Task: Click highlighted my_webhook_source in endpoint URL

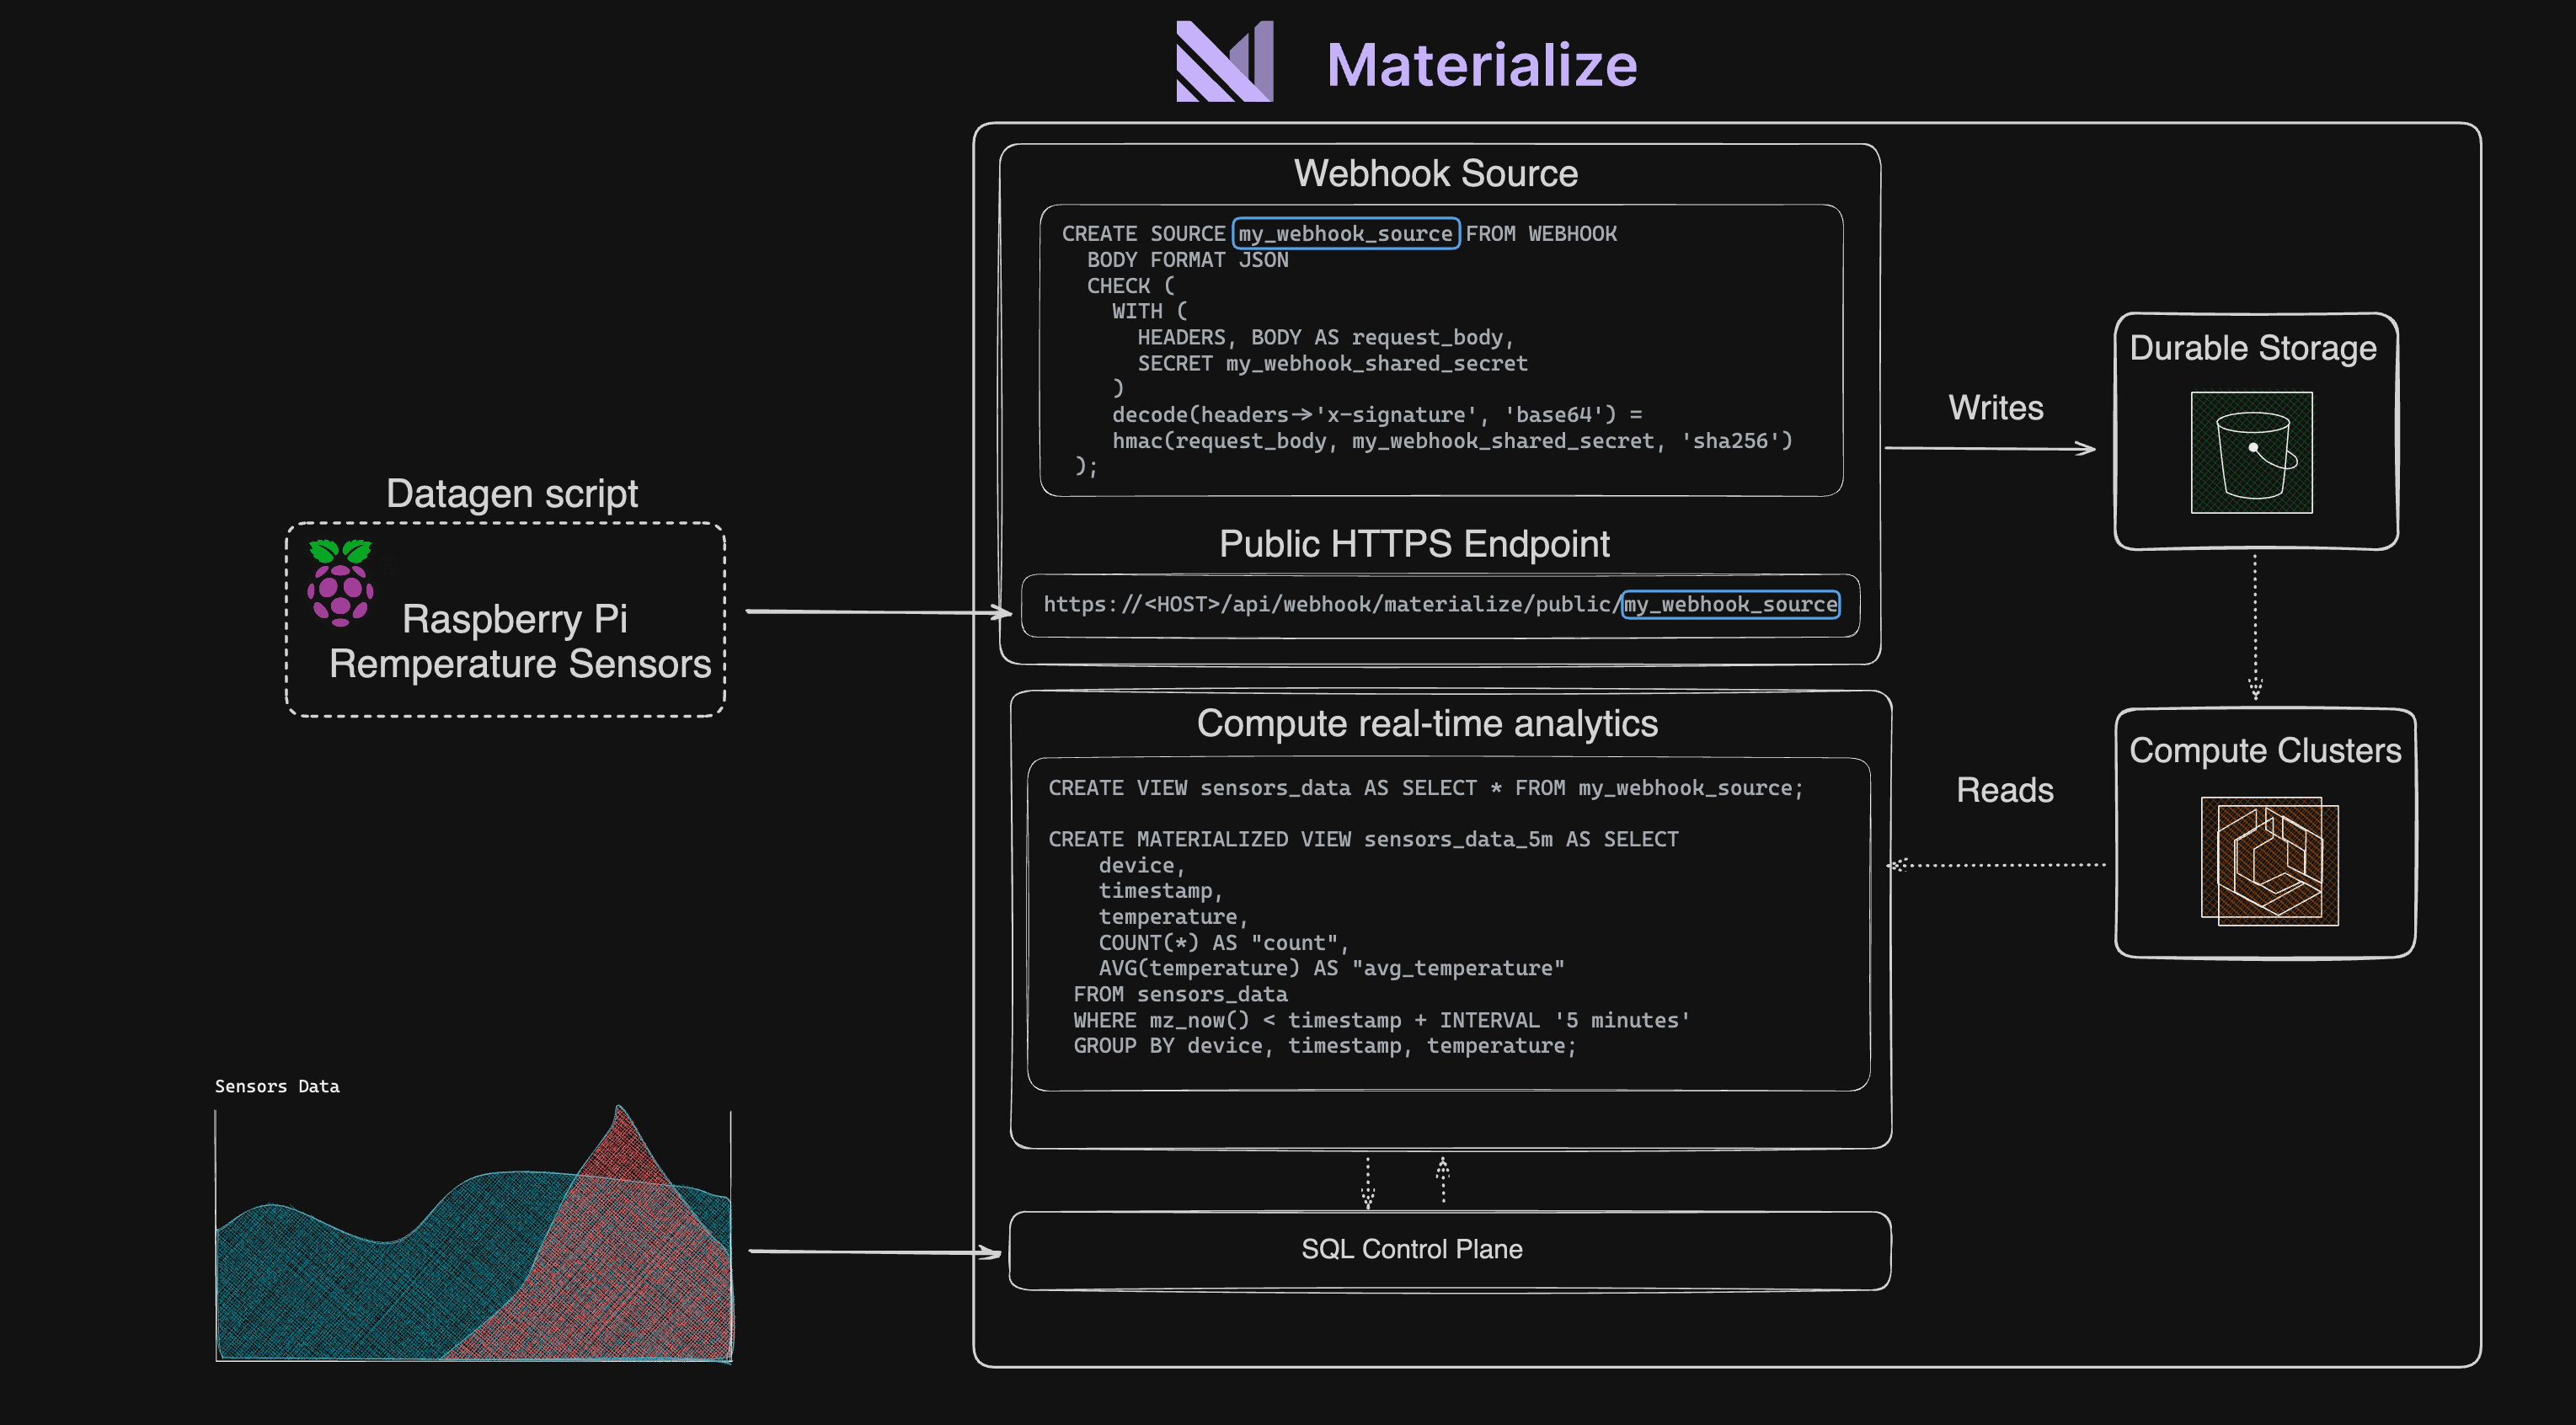Action: [x=1730, y=604]
